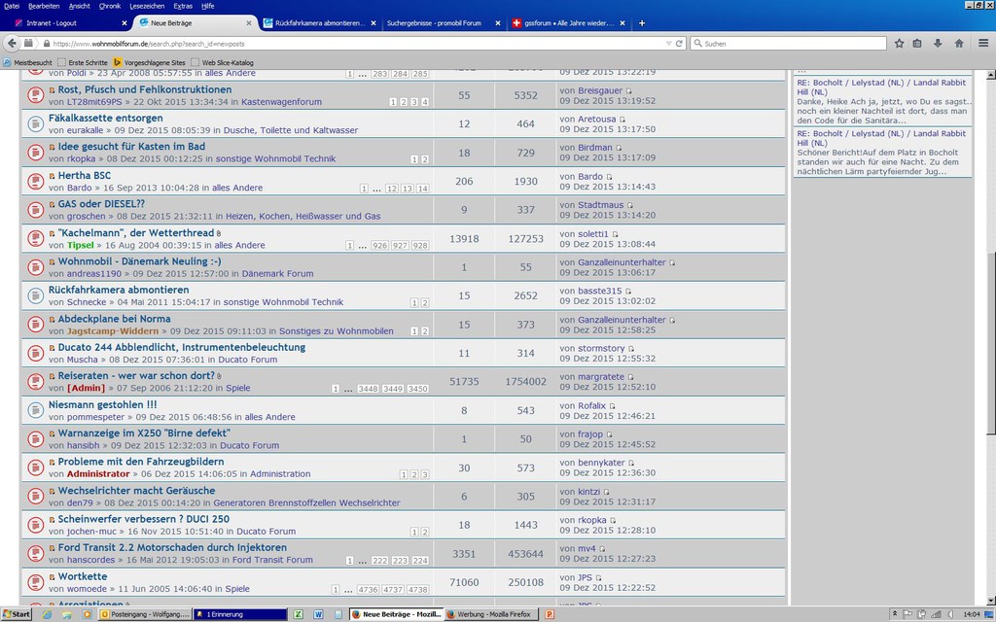Go to page 3450 of Reiseraten thread
996x622 pixels.
(x=417, y=389)
